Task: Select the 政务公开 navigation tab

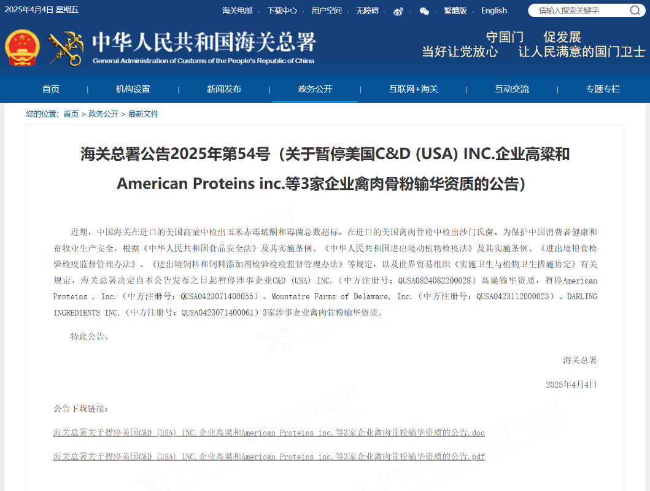Action: (315, 89)
